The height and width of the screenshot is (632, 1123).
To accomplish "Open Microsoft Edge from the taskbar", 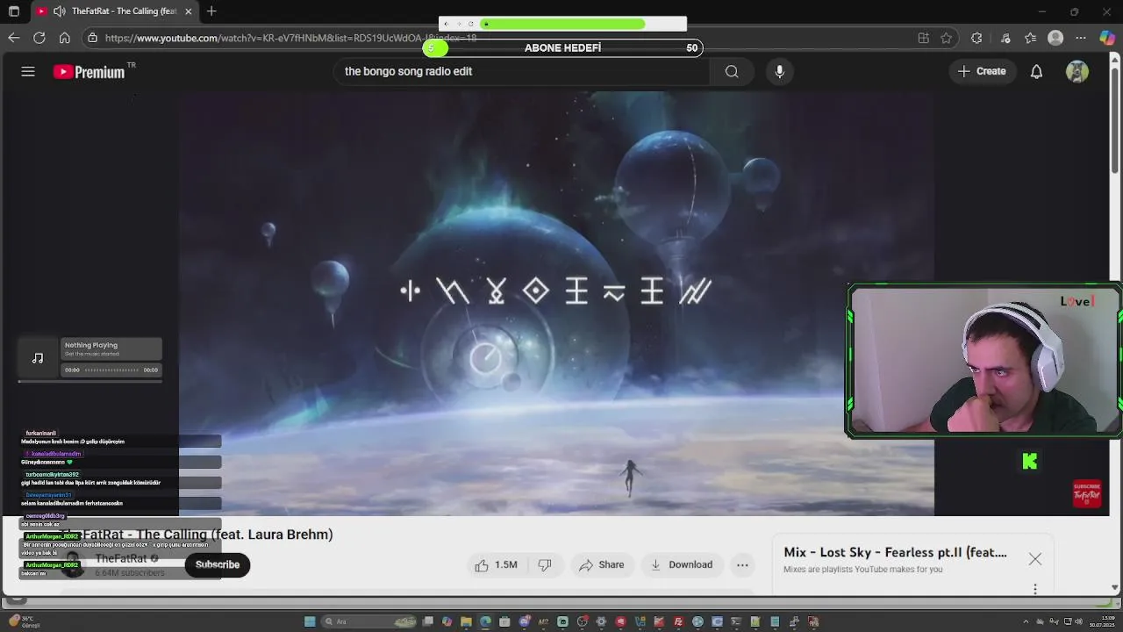I will [485, 621].
